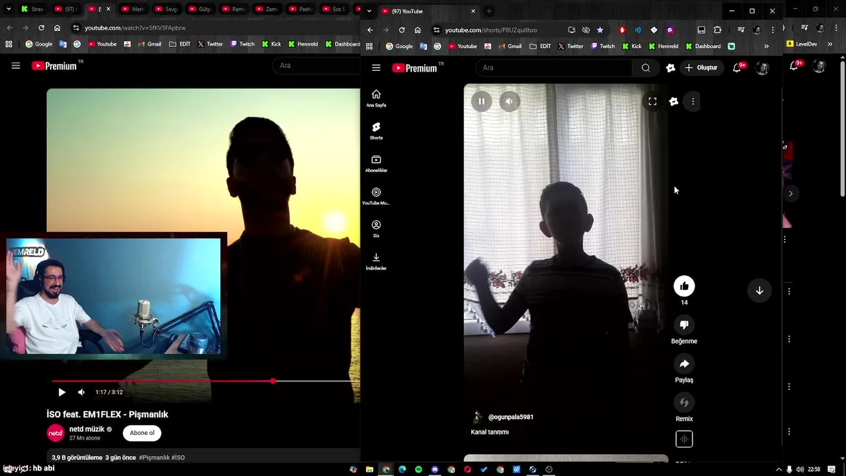
Task: Click the search magnifier button
Action: pos(646,67)
